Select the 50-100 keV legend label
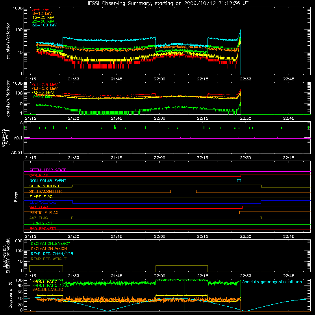Image resolution: width=315 pixels, height=315 pixels. pos(44,25)
